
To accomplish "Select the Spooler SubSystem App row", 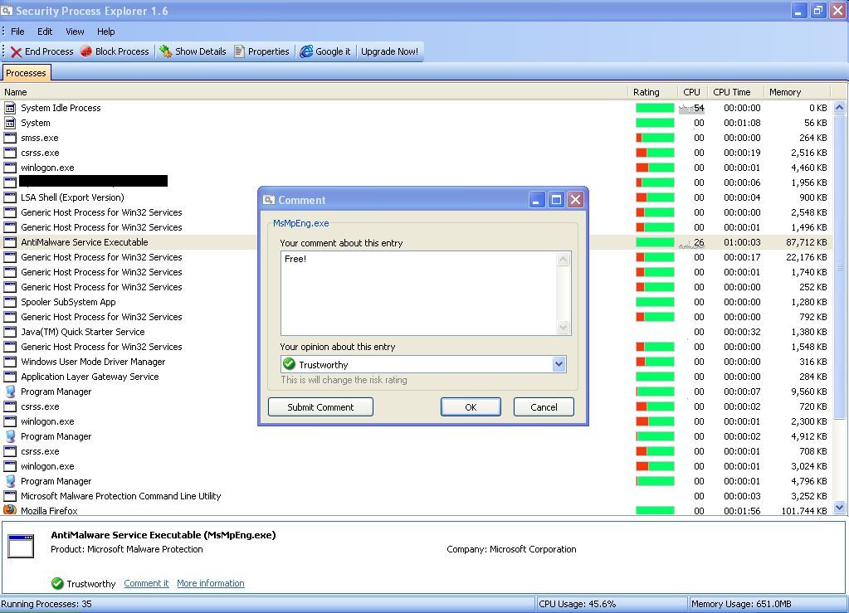I will [417, 302].
